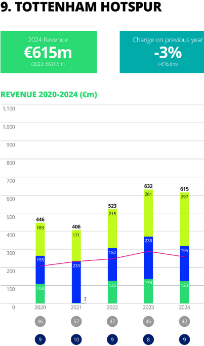Click the grey circle showing 57
The height and width of the screenshot is (346, 204).
(x=76, y=322)
